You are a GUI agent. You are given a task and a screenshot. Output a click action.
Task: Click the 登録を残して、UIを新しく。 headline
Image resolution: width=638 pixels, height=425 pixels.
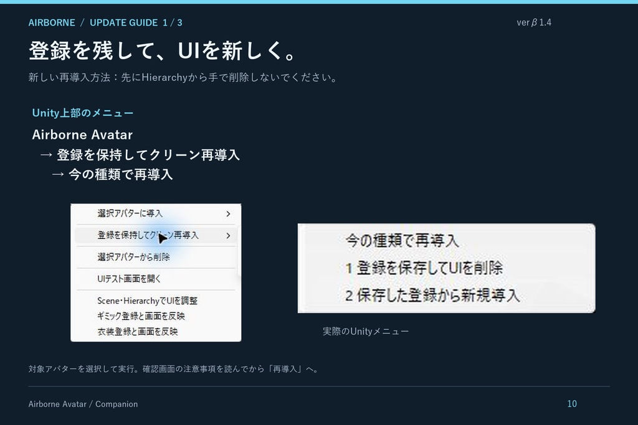tap(163, 51)
